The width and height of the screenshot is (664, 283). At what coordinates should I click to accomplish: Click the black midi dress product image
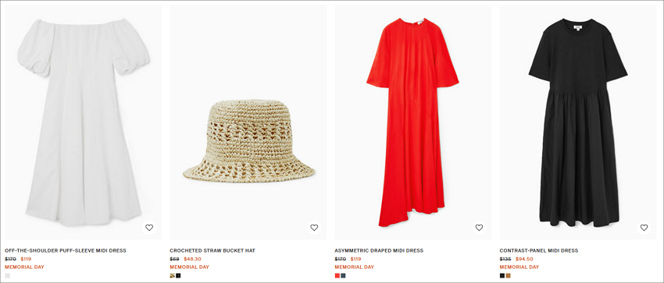click(578, 122)
